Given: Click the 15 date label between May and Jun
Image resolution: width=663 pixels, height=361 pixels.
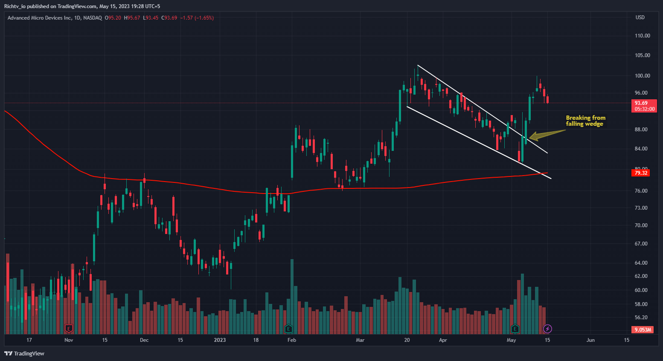Looking at the screenshot, I should pos(547,340).
